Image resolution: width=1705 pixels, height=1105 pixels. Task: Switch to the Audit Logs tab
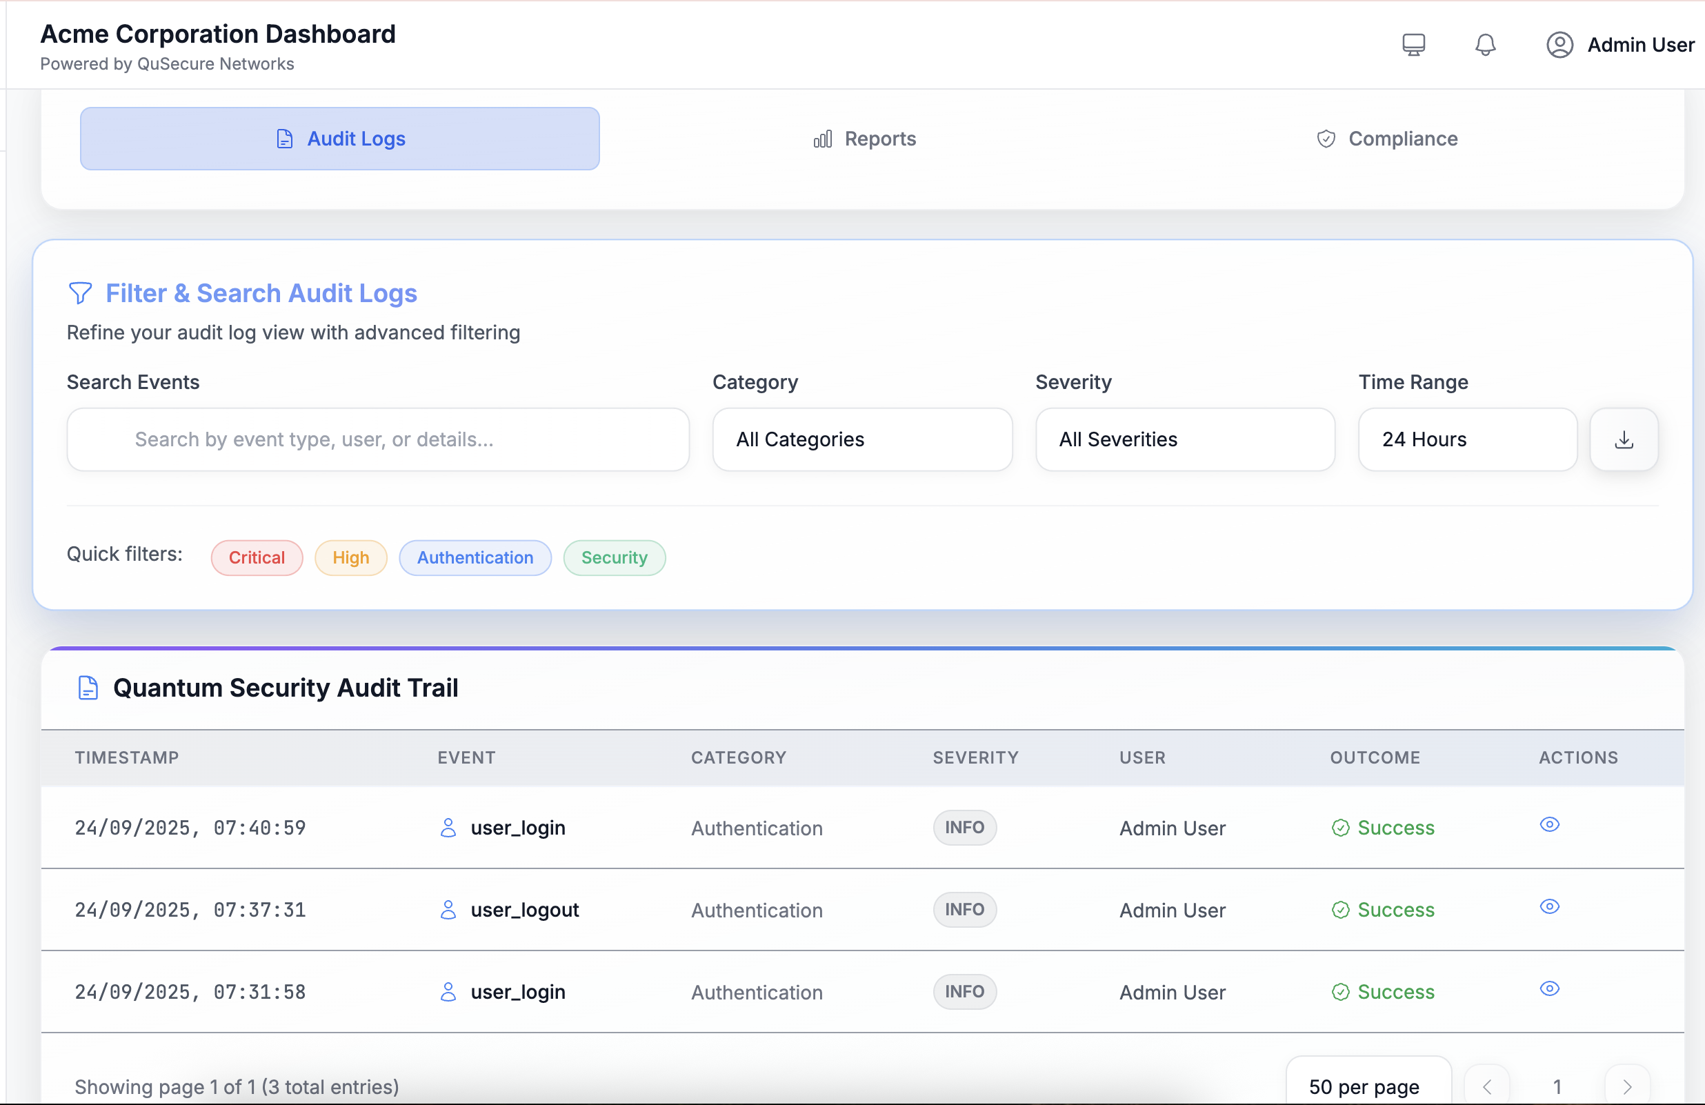point(339,139)
